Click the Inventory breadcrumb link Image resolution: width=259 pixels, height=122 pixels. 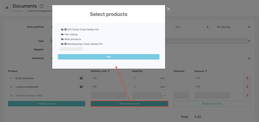17,11
